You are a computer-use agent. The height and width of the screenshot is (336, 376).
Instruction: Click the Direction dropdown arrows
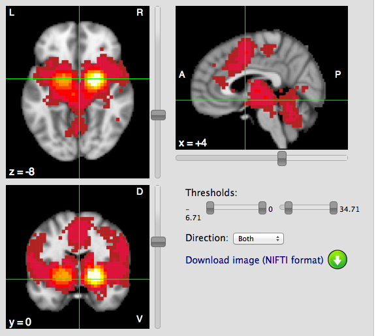(277, 239)
